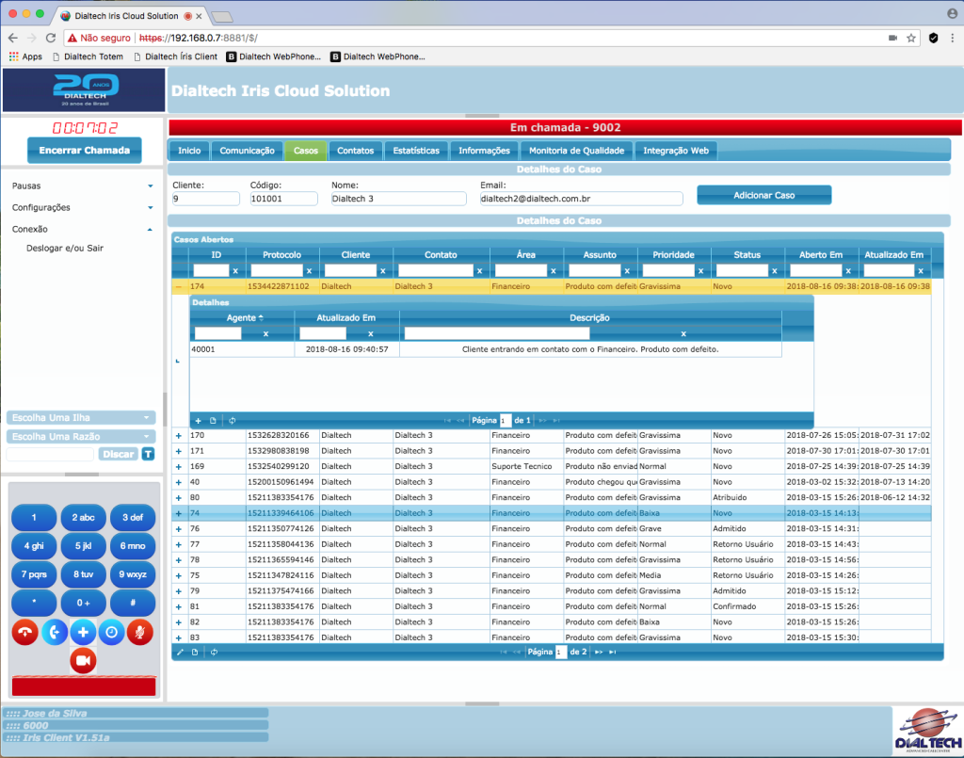This screenshot has height=758, width=964.
Task: Clear the Status filter with its x
Action: 775,270
